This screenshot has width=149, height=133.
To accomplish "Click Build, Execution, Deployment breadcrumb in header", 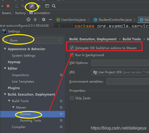I will click(x=93, y=39).
